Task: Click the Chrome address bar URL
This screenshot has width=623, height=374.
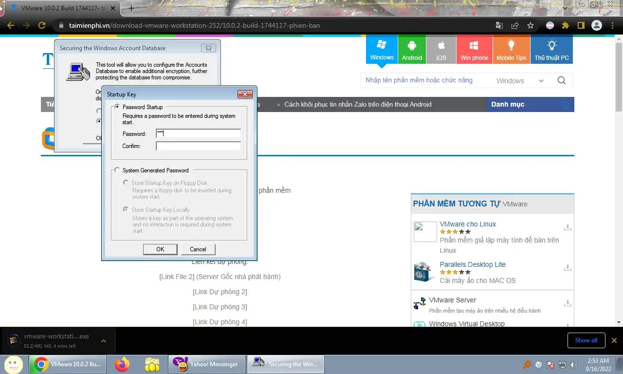Action: click(194, 25)
